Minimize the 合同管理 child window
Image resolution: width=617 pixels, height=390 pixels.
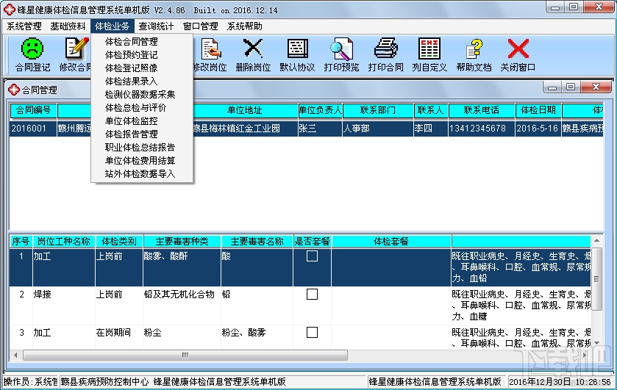[x=552, y=87]
